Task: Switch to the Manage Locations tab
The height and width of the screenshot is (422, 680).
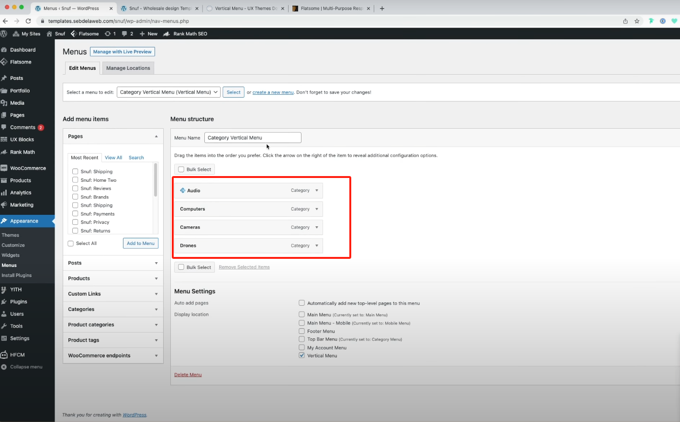Action: coord(128,68)
